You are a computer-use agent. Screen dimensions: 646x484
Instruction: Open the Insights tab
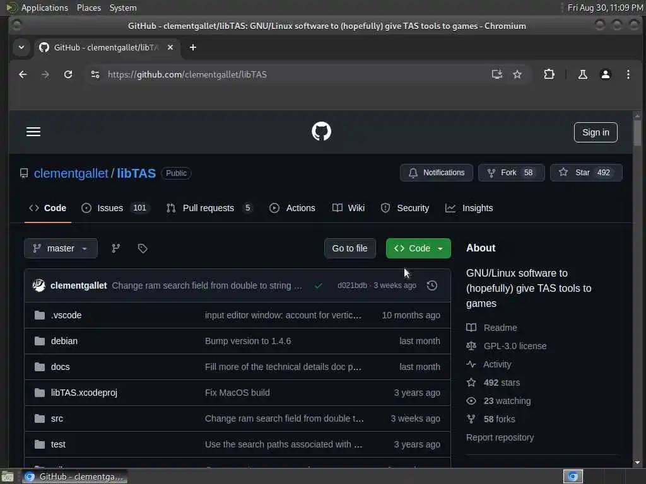(469, 208)
